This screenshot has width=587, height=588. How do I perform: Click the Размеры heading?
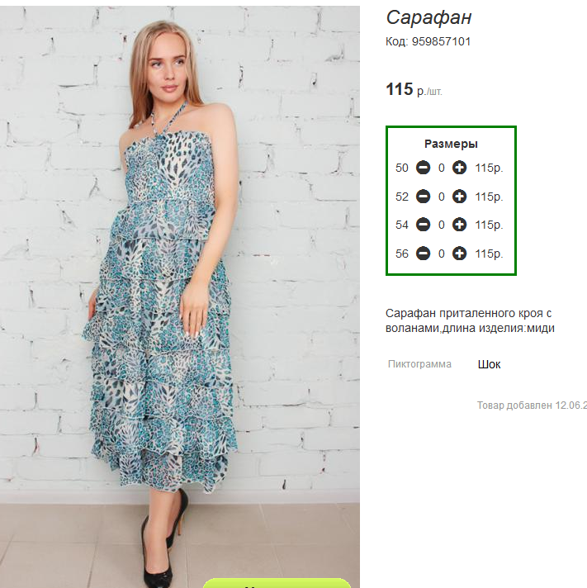(x=451, y=144)
